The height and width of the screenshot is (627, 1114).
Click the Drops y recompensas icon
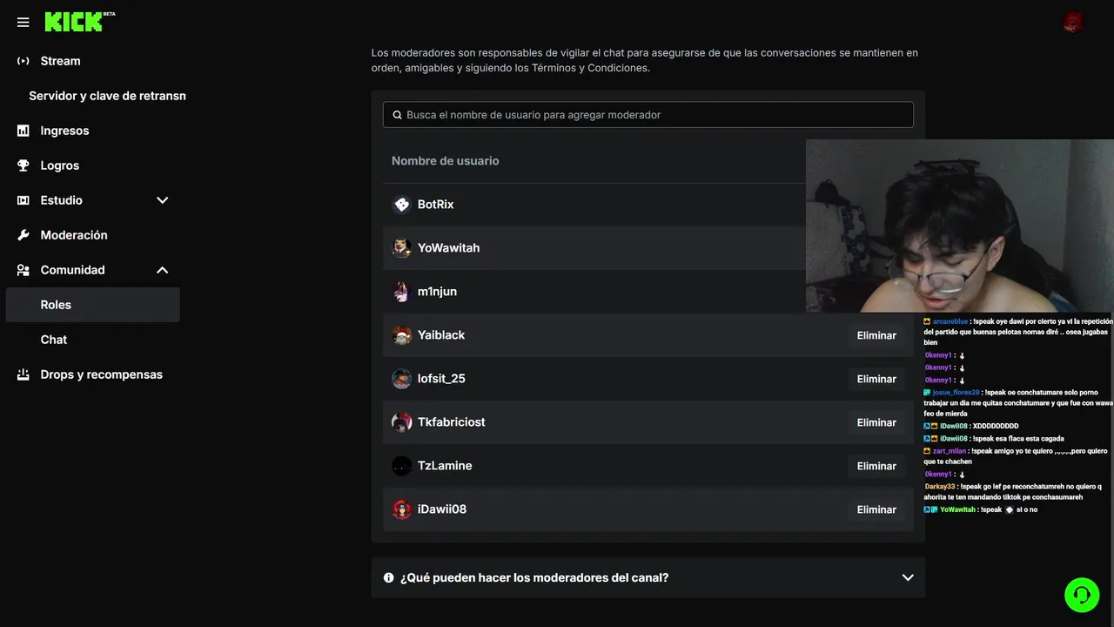click(23, 374)
